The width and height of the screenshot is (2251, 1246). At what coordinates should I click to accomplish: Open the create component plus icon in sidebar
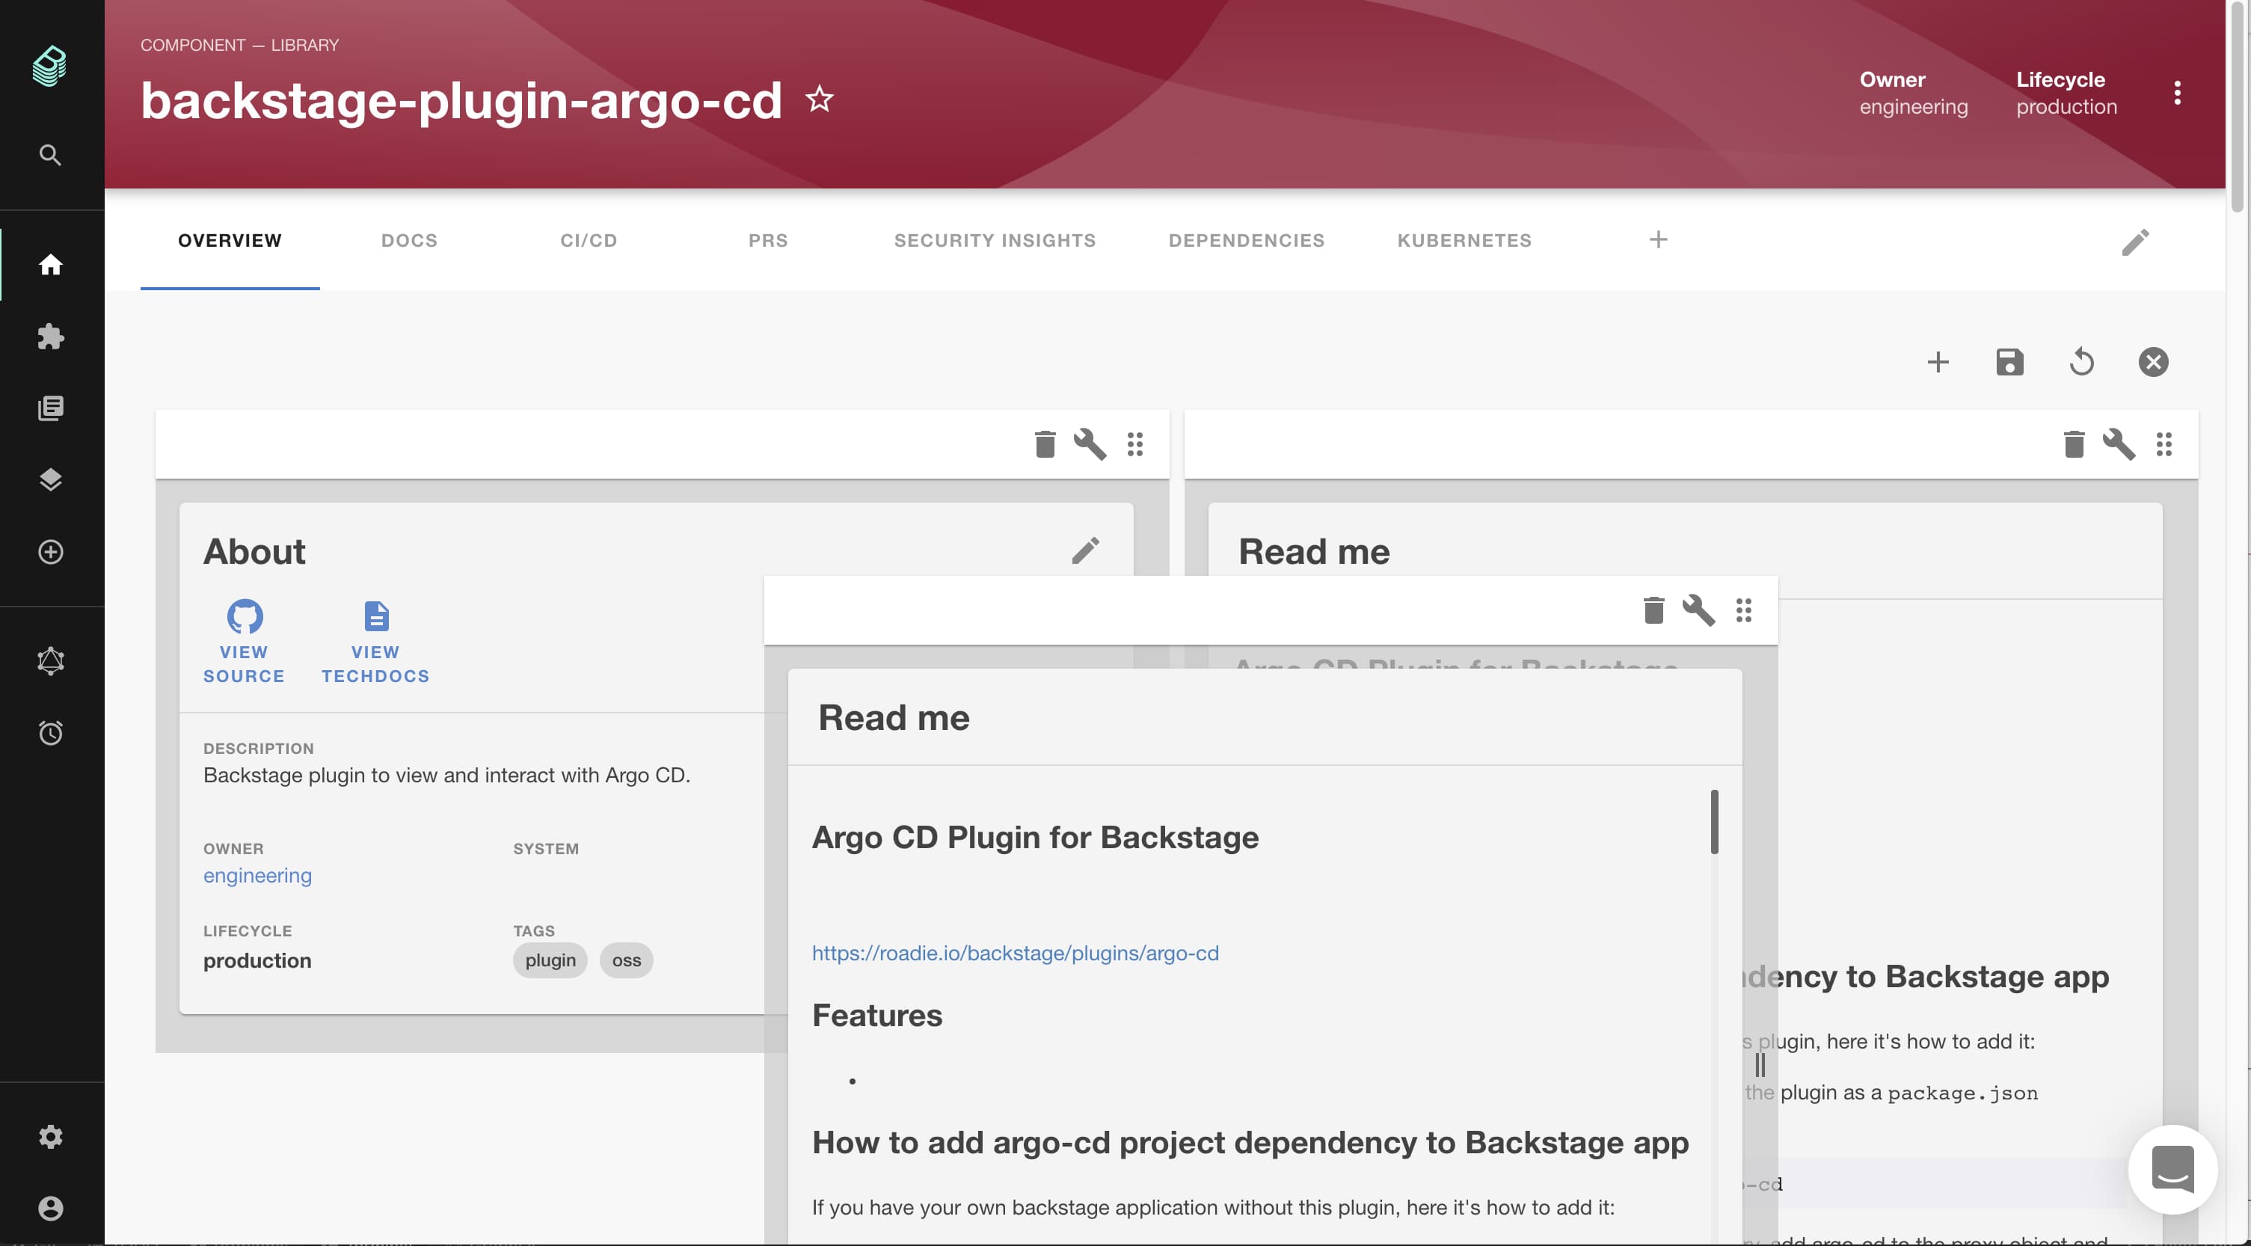pyautogui.click(x=51, y=552)
